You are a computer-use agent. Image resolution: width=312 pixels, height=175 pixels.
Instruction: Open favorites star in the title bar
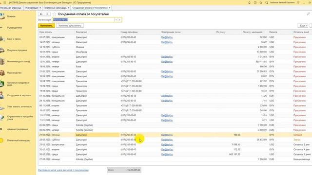coord(261,2)
